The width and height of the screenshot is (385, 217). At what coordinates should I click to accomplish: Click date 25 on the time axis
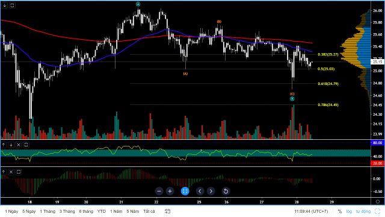point(199,202)
